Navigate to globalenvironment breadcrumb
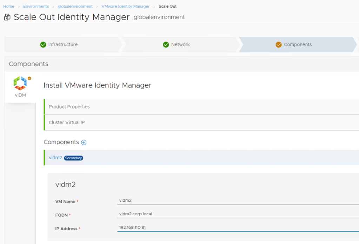This screenshot has width=359, height=244. (75, 6)
